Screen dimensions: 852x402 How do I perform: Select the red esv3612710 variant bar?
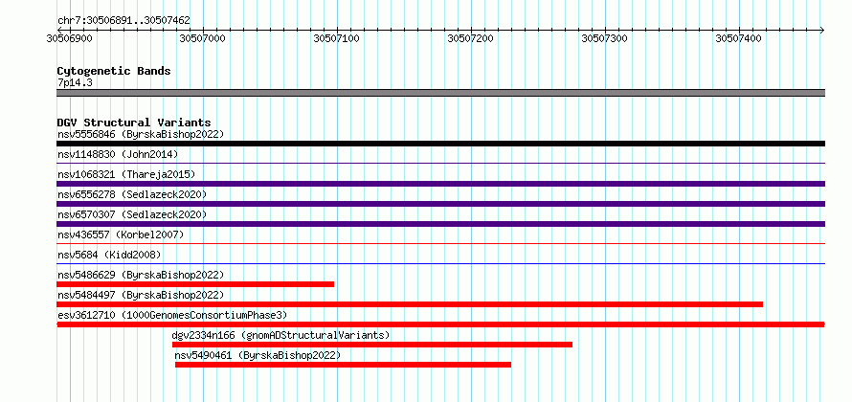click(440, 324)
